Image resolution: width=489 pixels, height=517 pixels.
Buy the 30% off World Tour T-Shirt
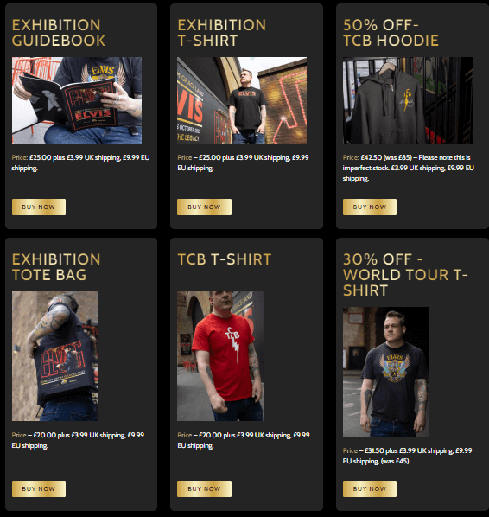point(370,488)
